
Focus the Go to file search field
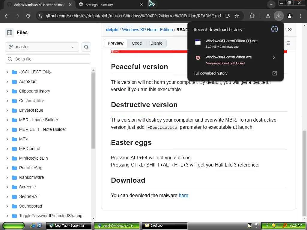coord(48,59)
